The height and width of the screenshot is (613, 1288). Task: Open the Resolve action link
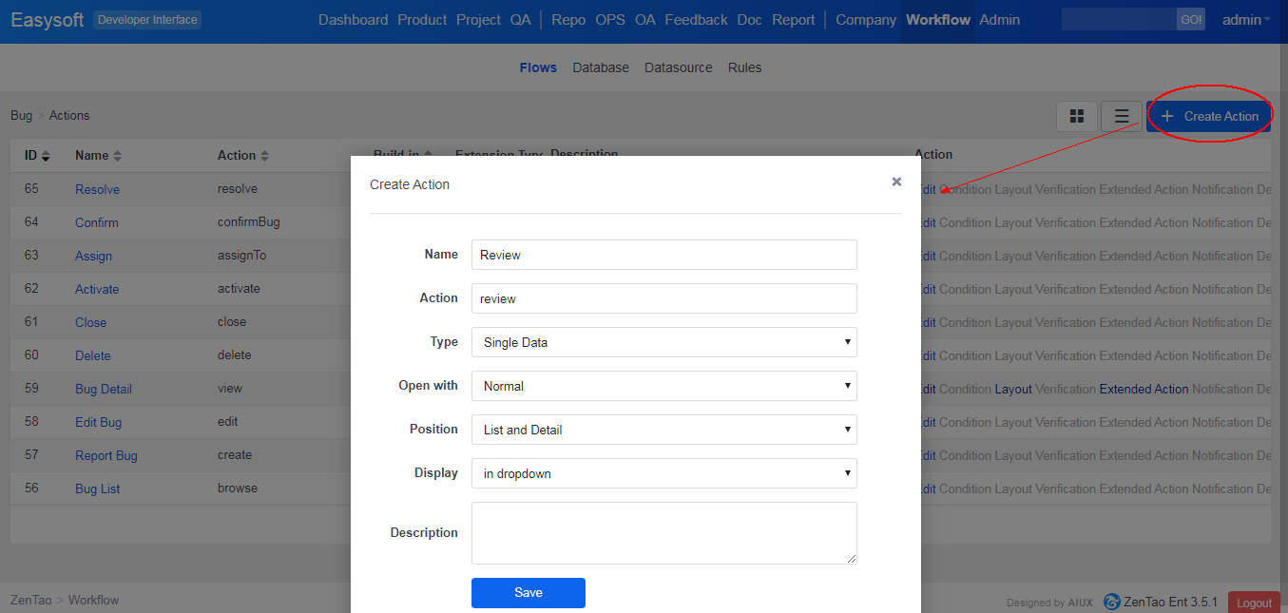point(97,189)
